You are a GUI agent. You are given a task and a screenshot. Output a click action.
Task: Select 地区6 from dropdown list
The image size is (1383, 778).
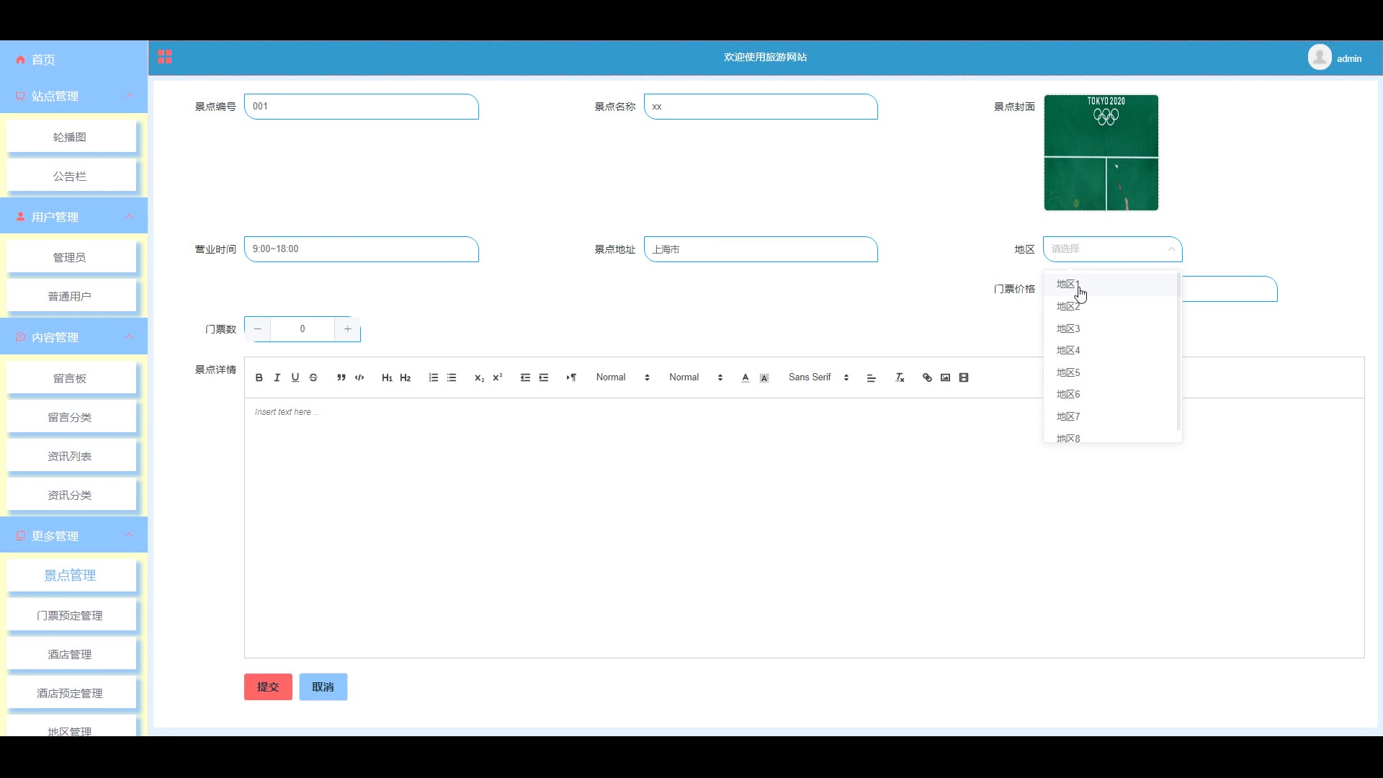click(1110, 394)
